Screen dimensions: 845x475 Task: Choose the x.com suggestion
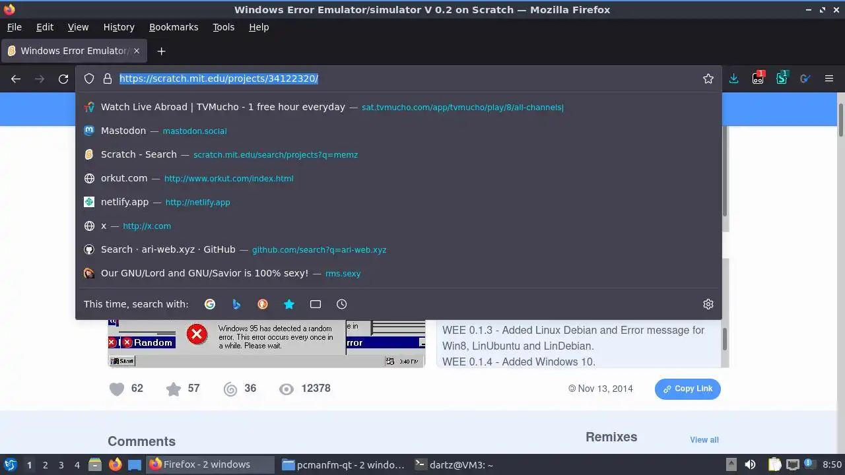tap(399, 226)
